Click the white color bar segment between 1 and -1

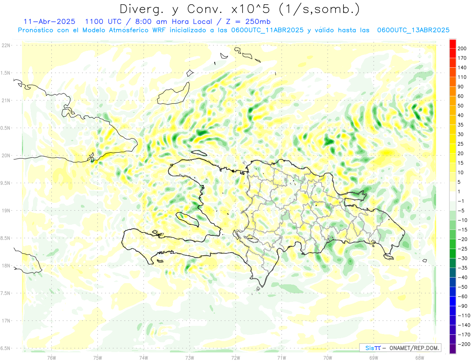coord(453,196)
